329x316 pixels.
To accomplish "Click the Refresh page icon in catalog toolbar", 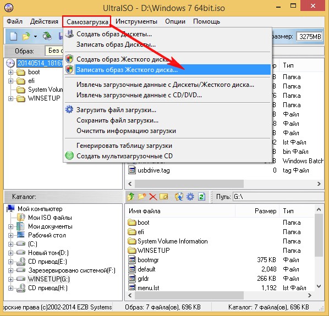I will tap(202, 197).
